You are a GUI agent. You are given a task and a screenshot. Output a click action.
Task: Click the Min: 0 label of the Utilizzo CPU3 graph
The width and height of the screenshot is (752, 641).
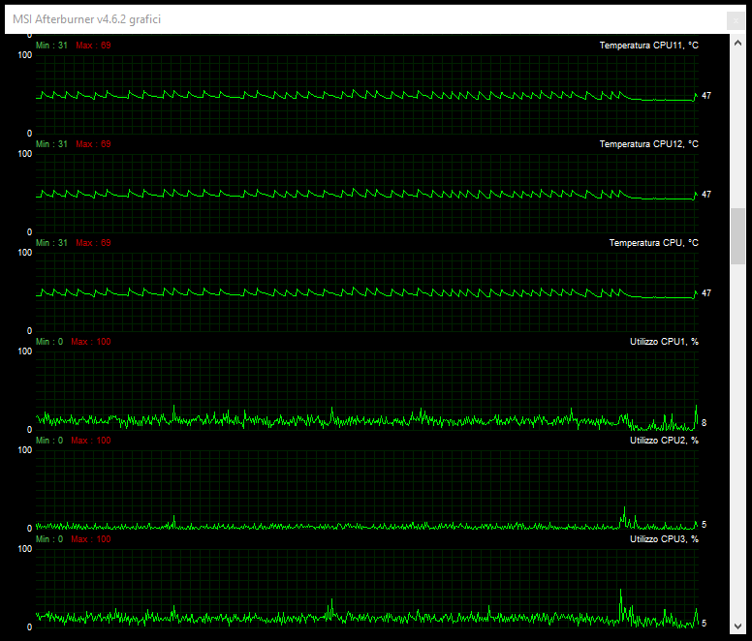coord(49,539)
